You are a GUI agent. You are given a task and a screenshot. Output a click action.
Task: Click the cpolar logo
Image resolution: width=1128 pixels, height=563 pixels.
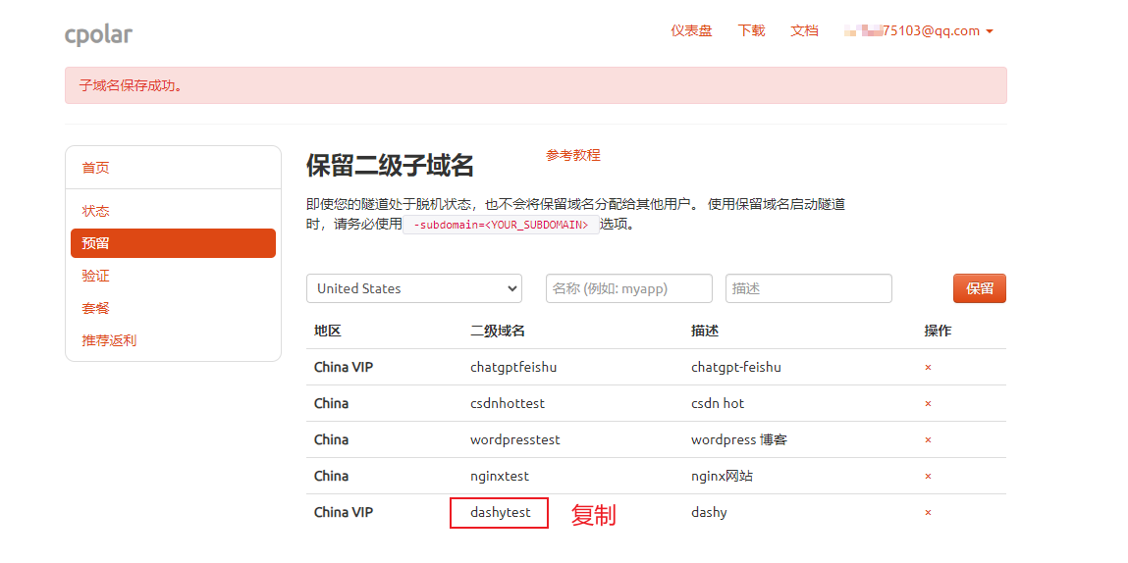pos(98,33)
